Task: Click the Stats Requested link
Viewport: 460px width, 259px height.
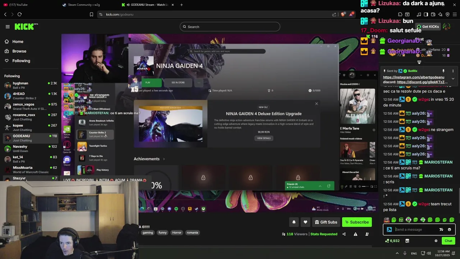Action: click(x=324, y=234)
